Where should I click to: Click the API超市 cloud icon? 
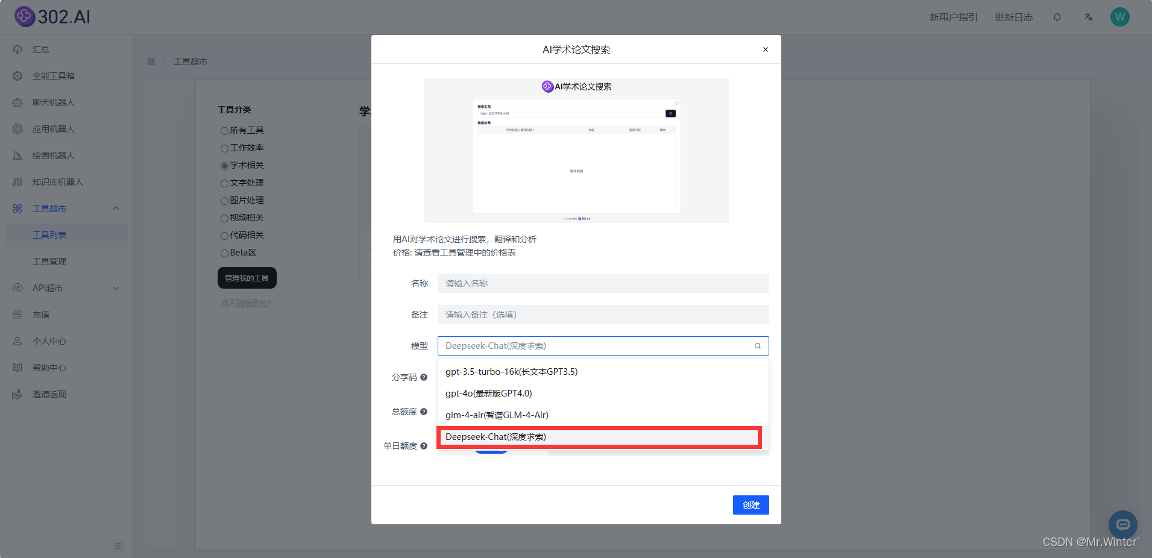[x=17, y=288]
